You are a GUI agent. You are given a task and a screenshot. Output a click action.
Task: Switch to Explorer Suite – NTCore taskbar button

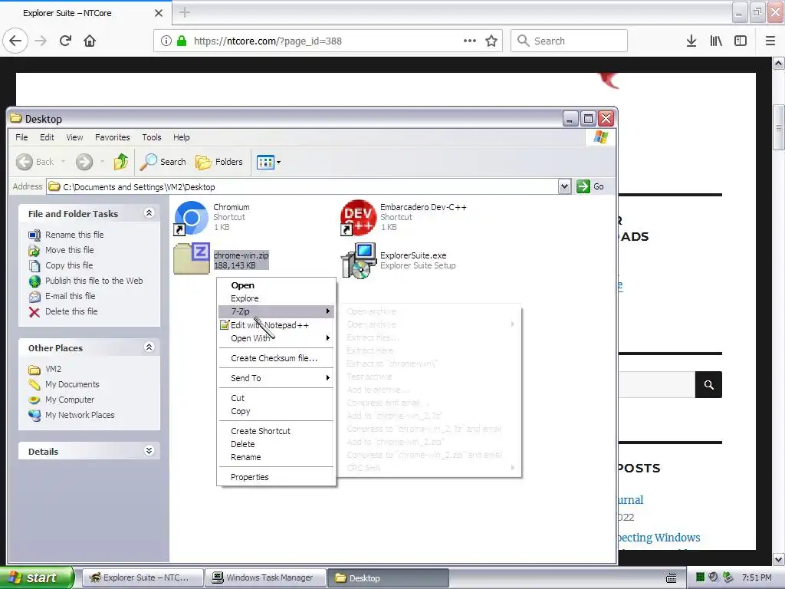click(143, 578)
